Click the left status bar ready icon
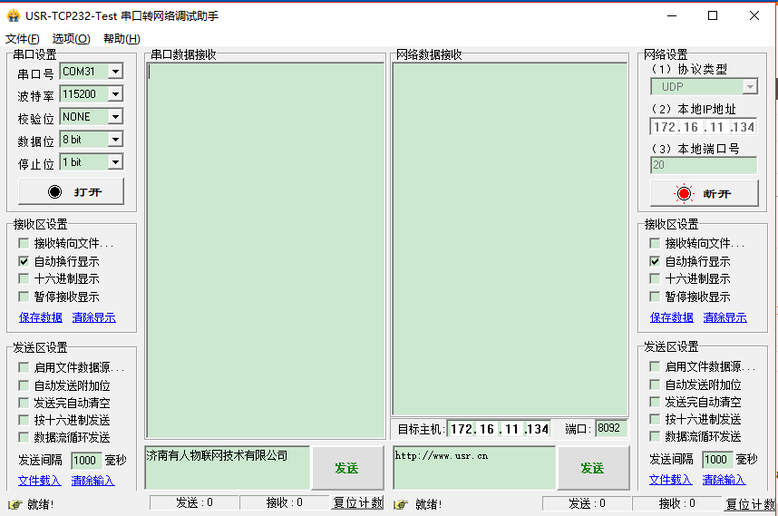 click(14, 504)
